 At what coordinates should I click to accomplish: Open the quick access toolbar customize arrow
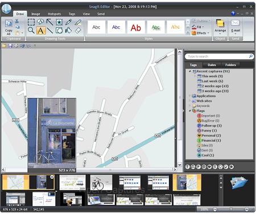point(35,46)
